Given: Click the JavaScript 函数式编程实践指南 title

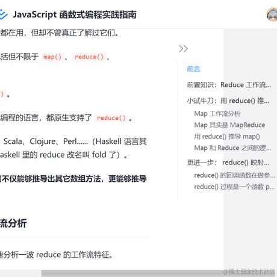Looking at the screenshot, I should click(x=75, y=14).
